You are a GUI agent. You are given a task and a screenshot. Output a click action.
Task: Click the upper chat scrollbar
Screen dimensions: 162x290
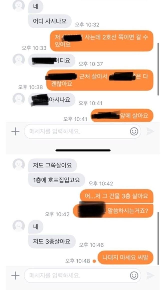[x=158, y=69]
